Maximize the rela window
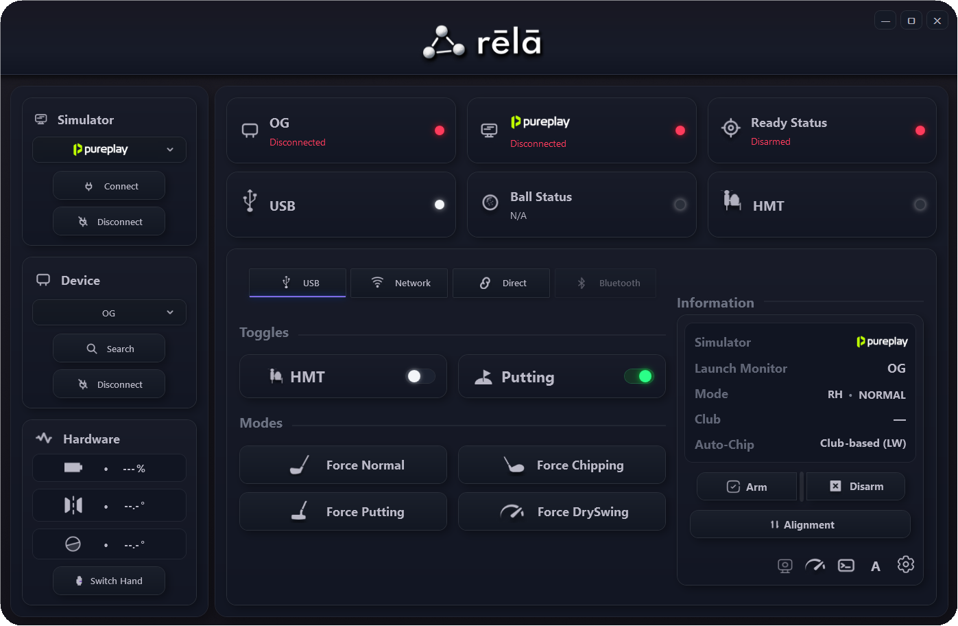 point(911,21)
